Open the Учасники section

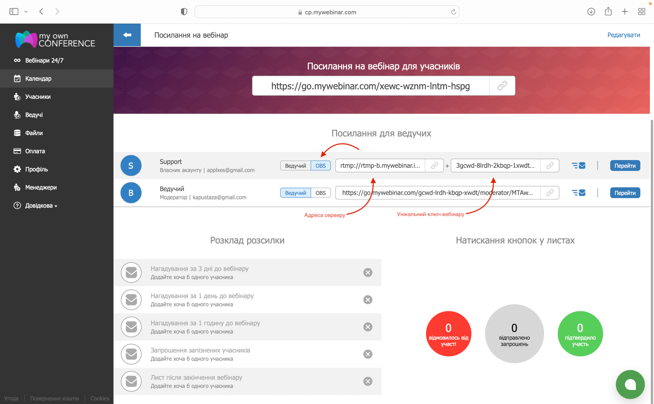[x=18, y=97]
